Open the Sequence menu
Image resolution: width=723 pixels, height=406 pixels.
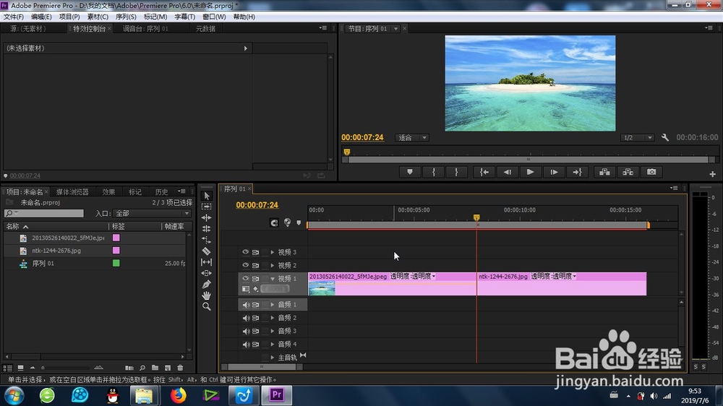point(126,17)
